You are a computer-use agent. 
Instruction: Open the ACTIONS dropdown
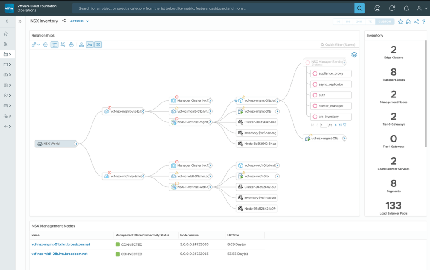[x=79, y=21]
